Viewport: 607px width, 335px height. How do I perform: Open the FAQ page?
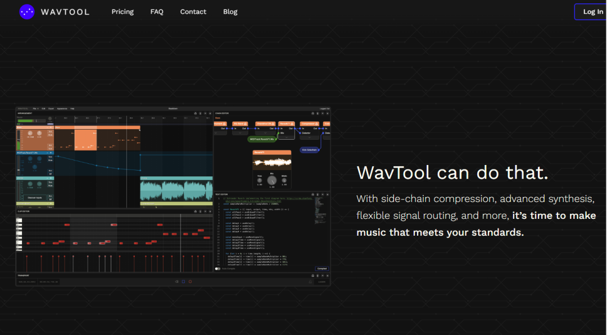(x=157, y=12)
